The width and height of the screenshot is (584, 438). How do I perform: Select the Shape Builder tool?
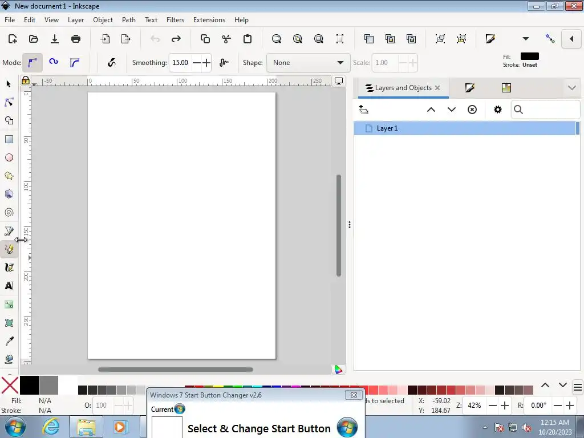(9, 121)
